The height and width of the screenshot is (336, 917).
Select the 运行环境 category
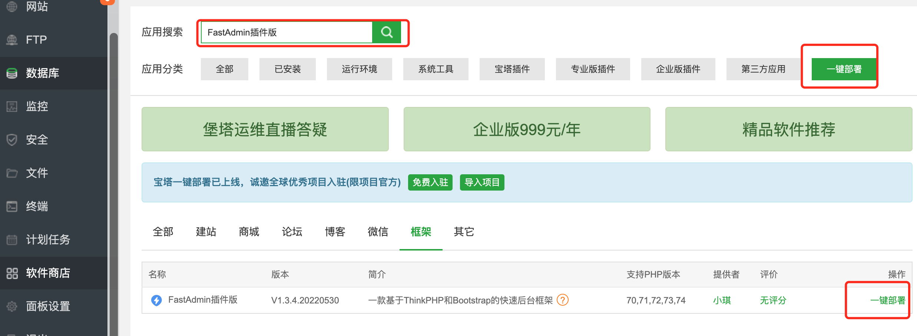click(x=360, y=69)
